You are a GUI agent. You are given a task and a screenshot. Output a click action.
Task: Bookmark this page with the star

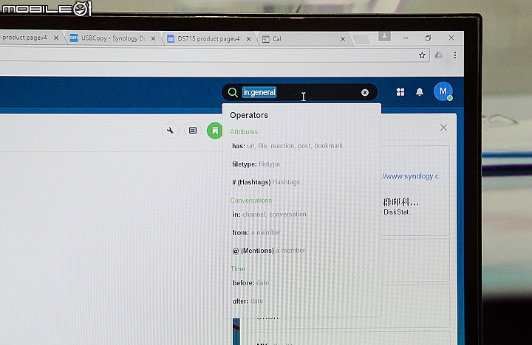click(422, 55)
